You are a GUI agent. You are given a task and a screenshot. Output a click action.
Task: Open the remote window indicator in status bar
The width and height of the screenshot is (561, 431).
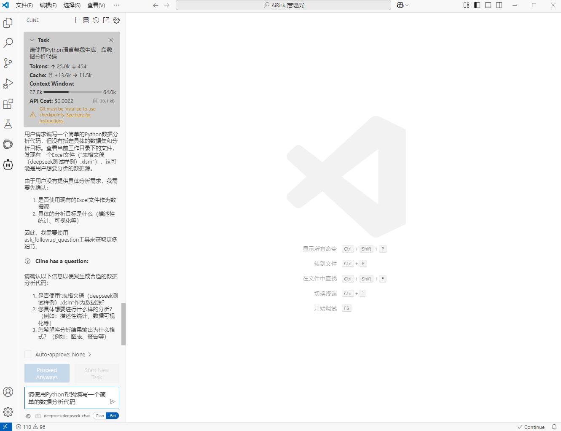click(x=6, y=427)
